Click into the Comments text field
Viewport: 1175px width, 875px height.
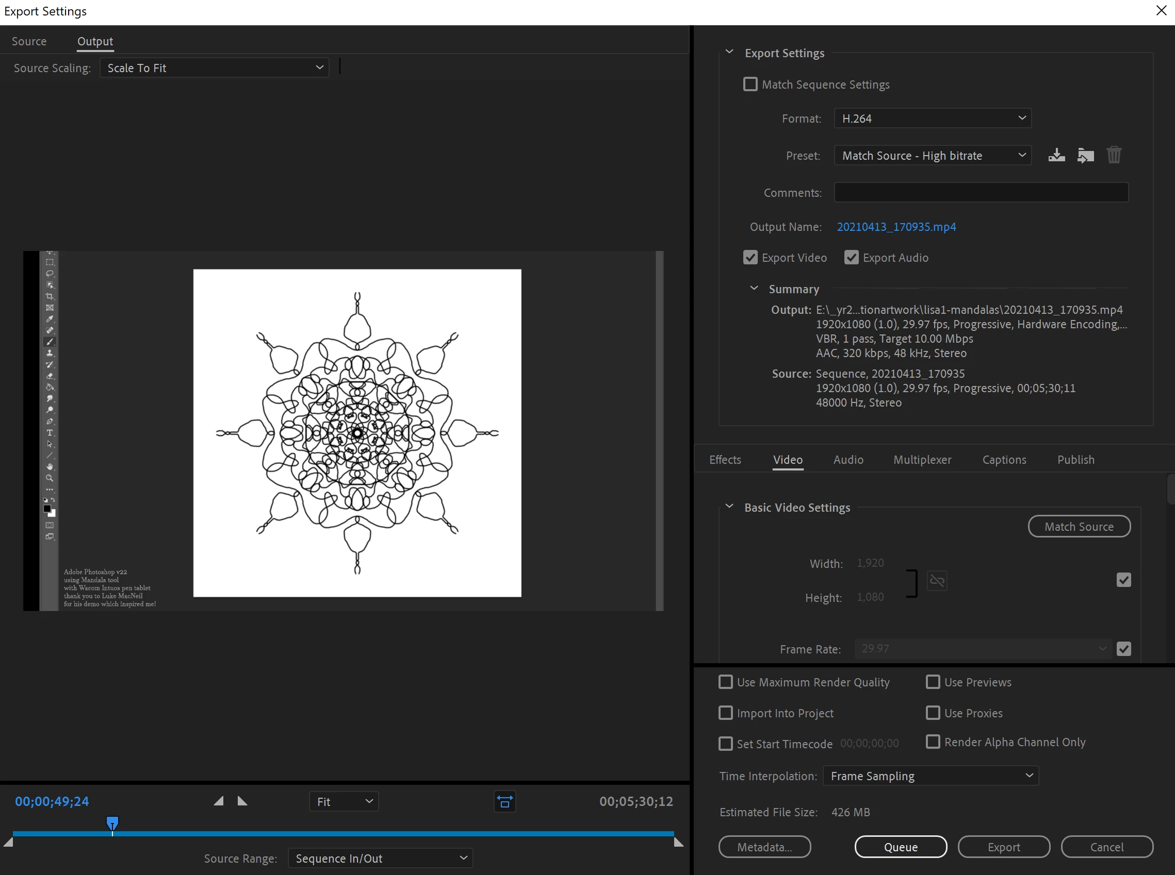[x=981, y=192]
